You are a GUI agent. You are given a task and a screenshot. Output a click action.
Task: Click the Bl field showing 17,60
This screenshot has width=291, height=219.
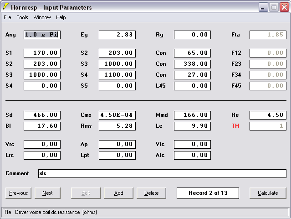pyautogui.click(x=42, y=126)
